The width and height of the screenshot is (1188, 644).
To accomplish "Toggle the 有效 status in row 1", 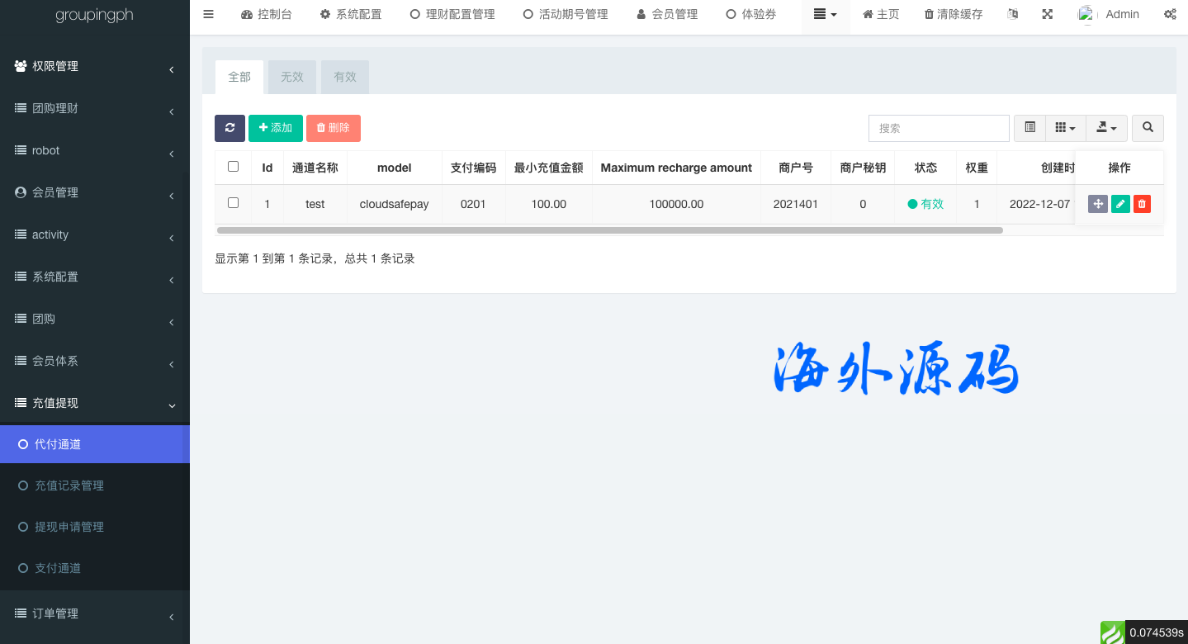I will click(x=925, y=204).
